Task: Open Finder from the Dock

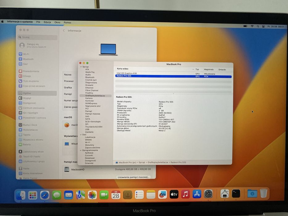Action: point(21,195)
